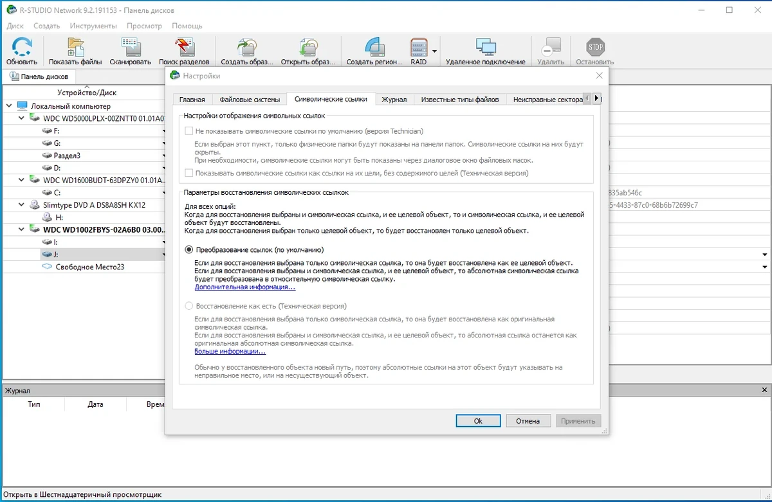Select the F: volume icon

(x=47, y=130)
